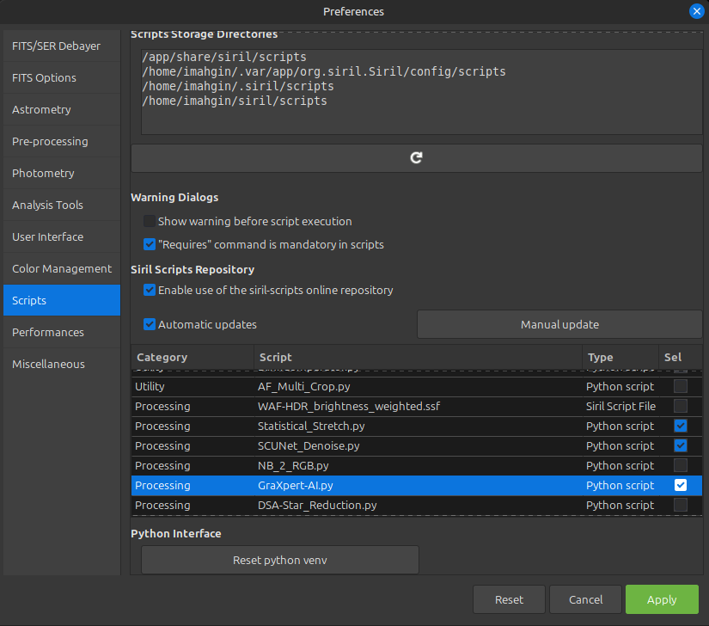Click the Reset button
This screenshot has width=709, height=626.
click(x=509, y=599)
